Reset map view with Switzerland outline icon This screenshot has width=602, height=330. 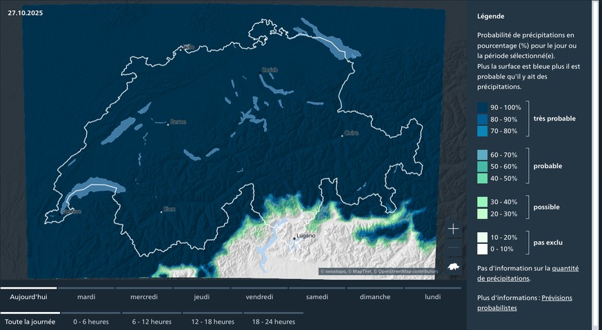(453, 267)
